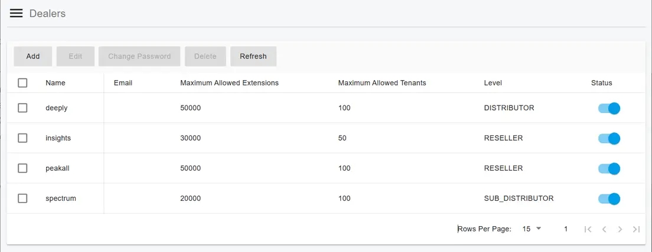Screen dimensions: 652x252
Task: Check the select-all header checkbox
Action: (22, 83)
